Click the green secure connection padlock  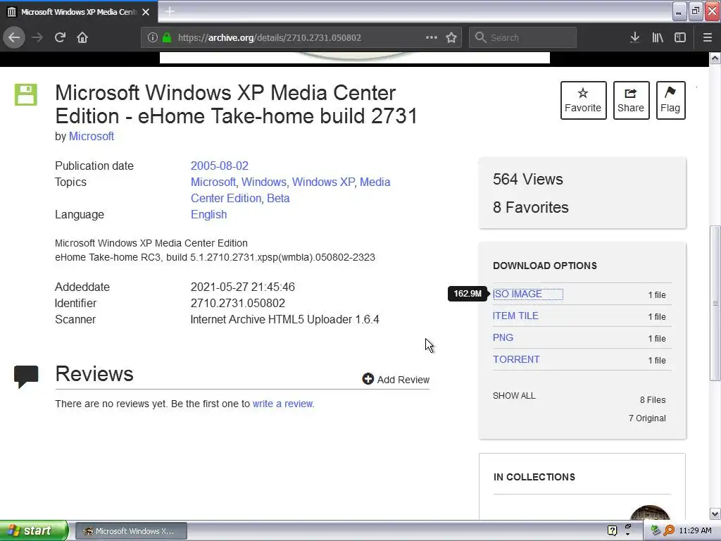click(166, 38)
